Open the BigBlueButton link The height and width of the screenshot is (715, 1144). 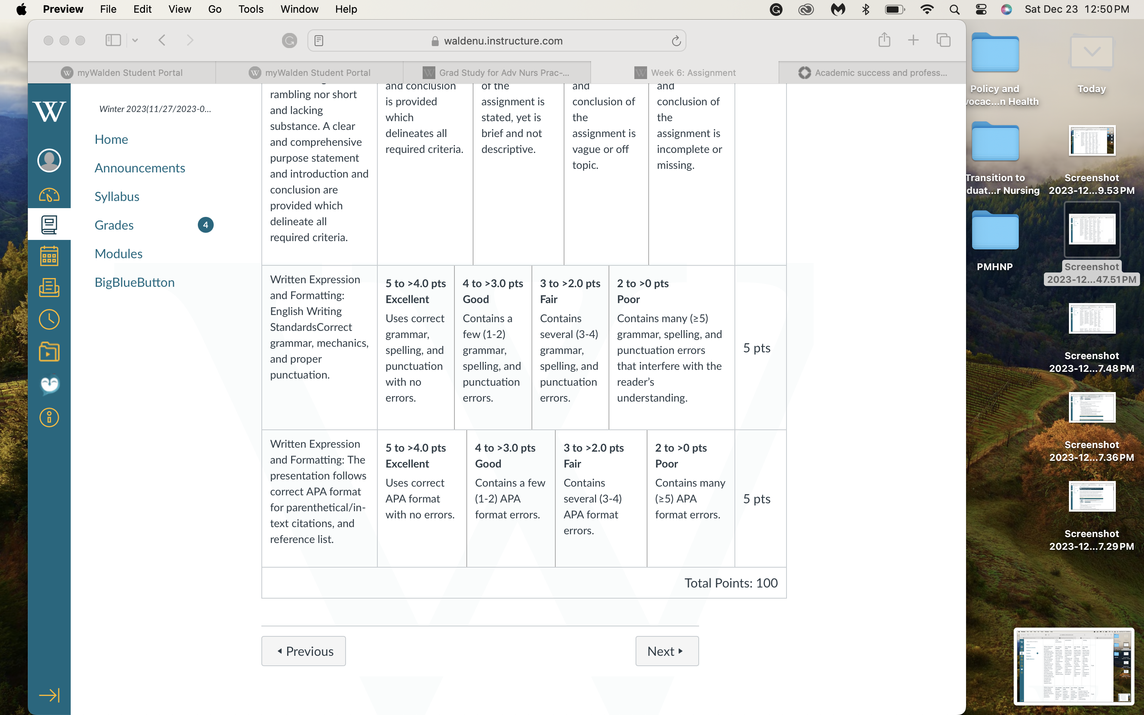click(134, 282)
